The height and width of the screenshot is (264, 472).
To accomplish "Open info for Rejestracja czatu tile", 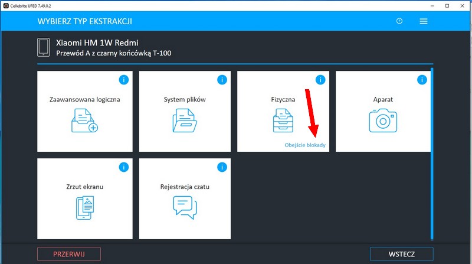I will (x=222, y=167).
